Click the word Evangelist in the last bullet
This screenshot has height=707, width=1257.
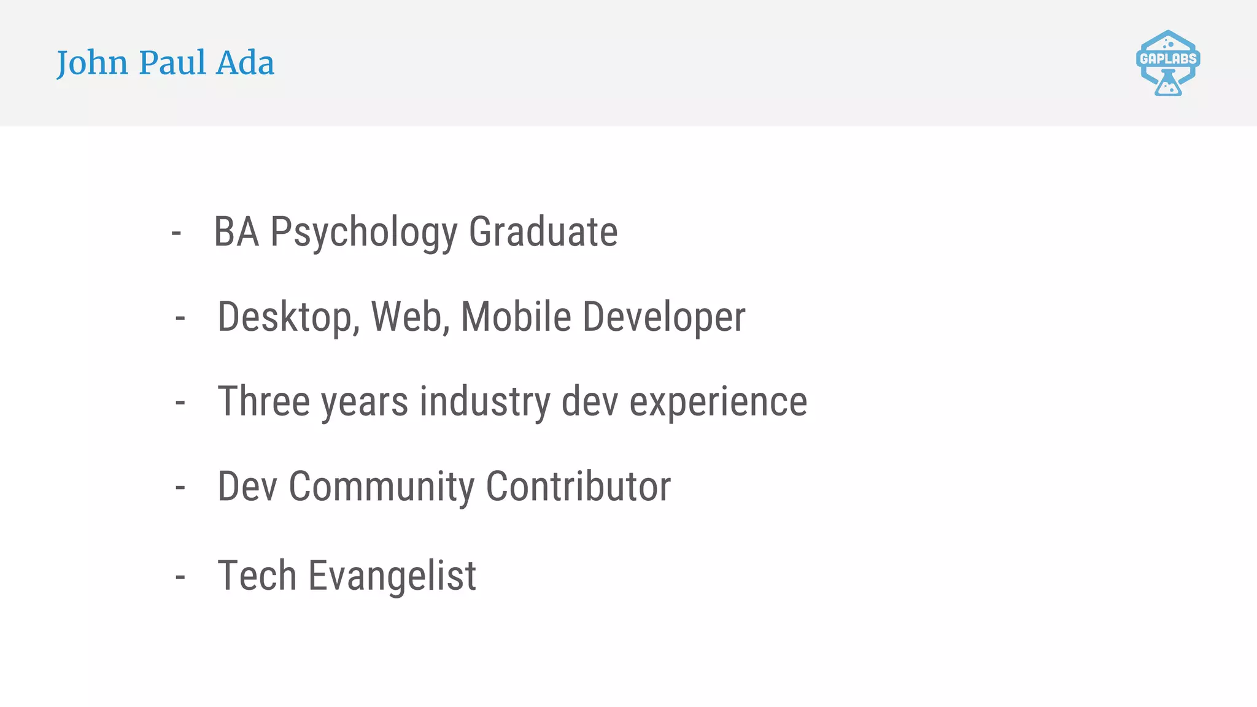point(392,576)
